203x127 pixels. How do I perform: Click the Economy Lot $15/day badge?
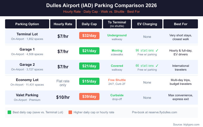[x=89, y=81]
